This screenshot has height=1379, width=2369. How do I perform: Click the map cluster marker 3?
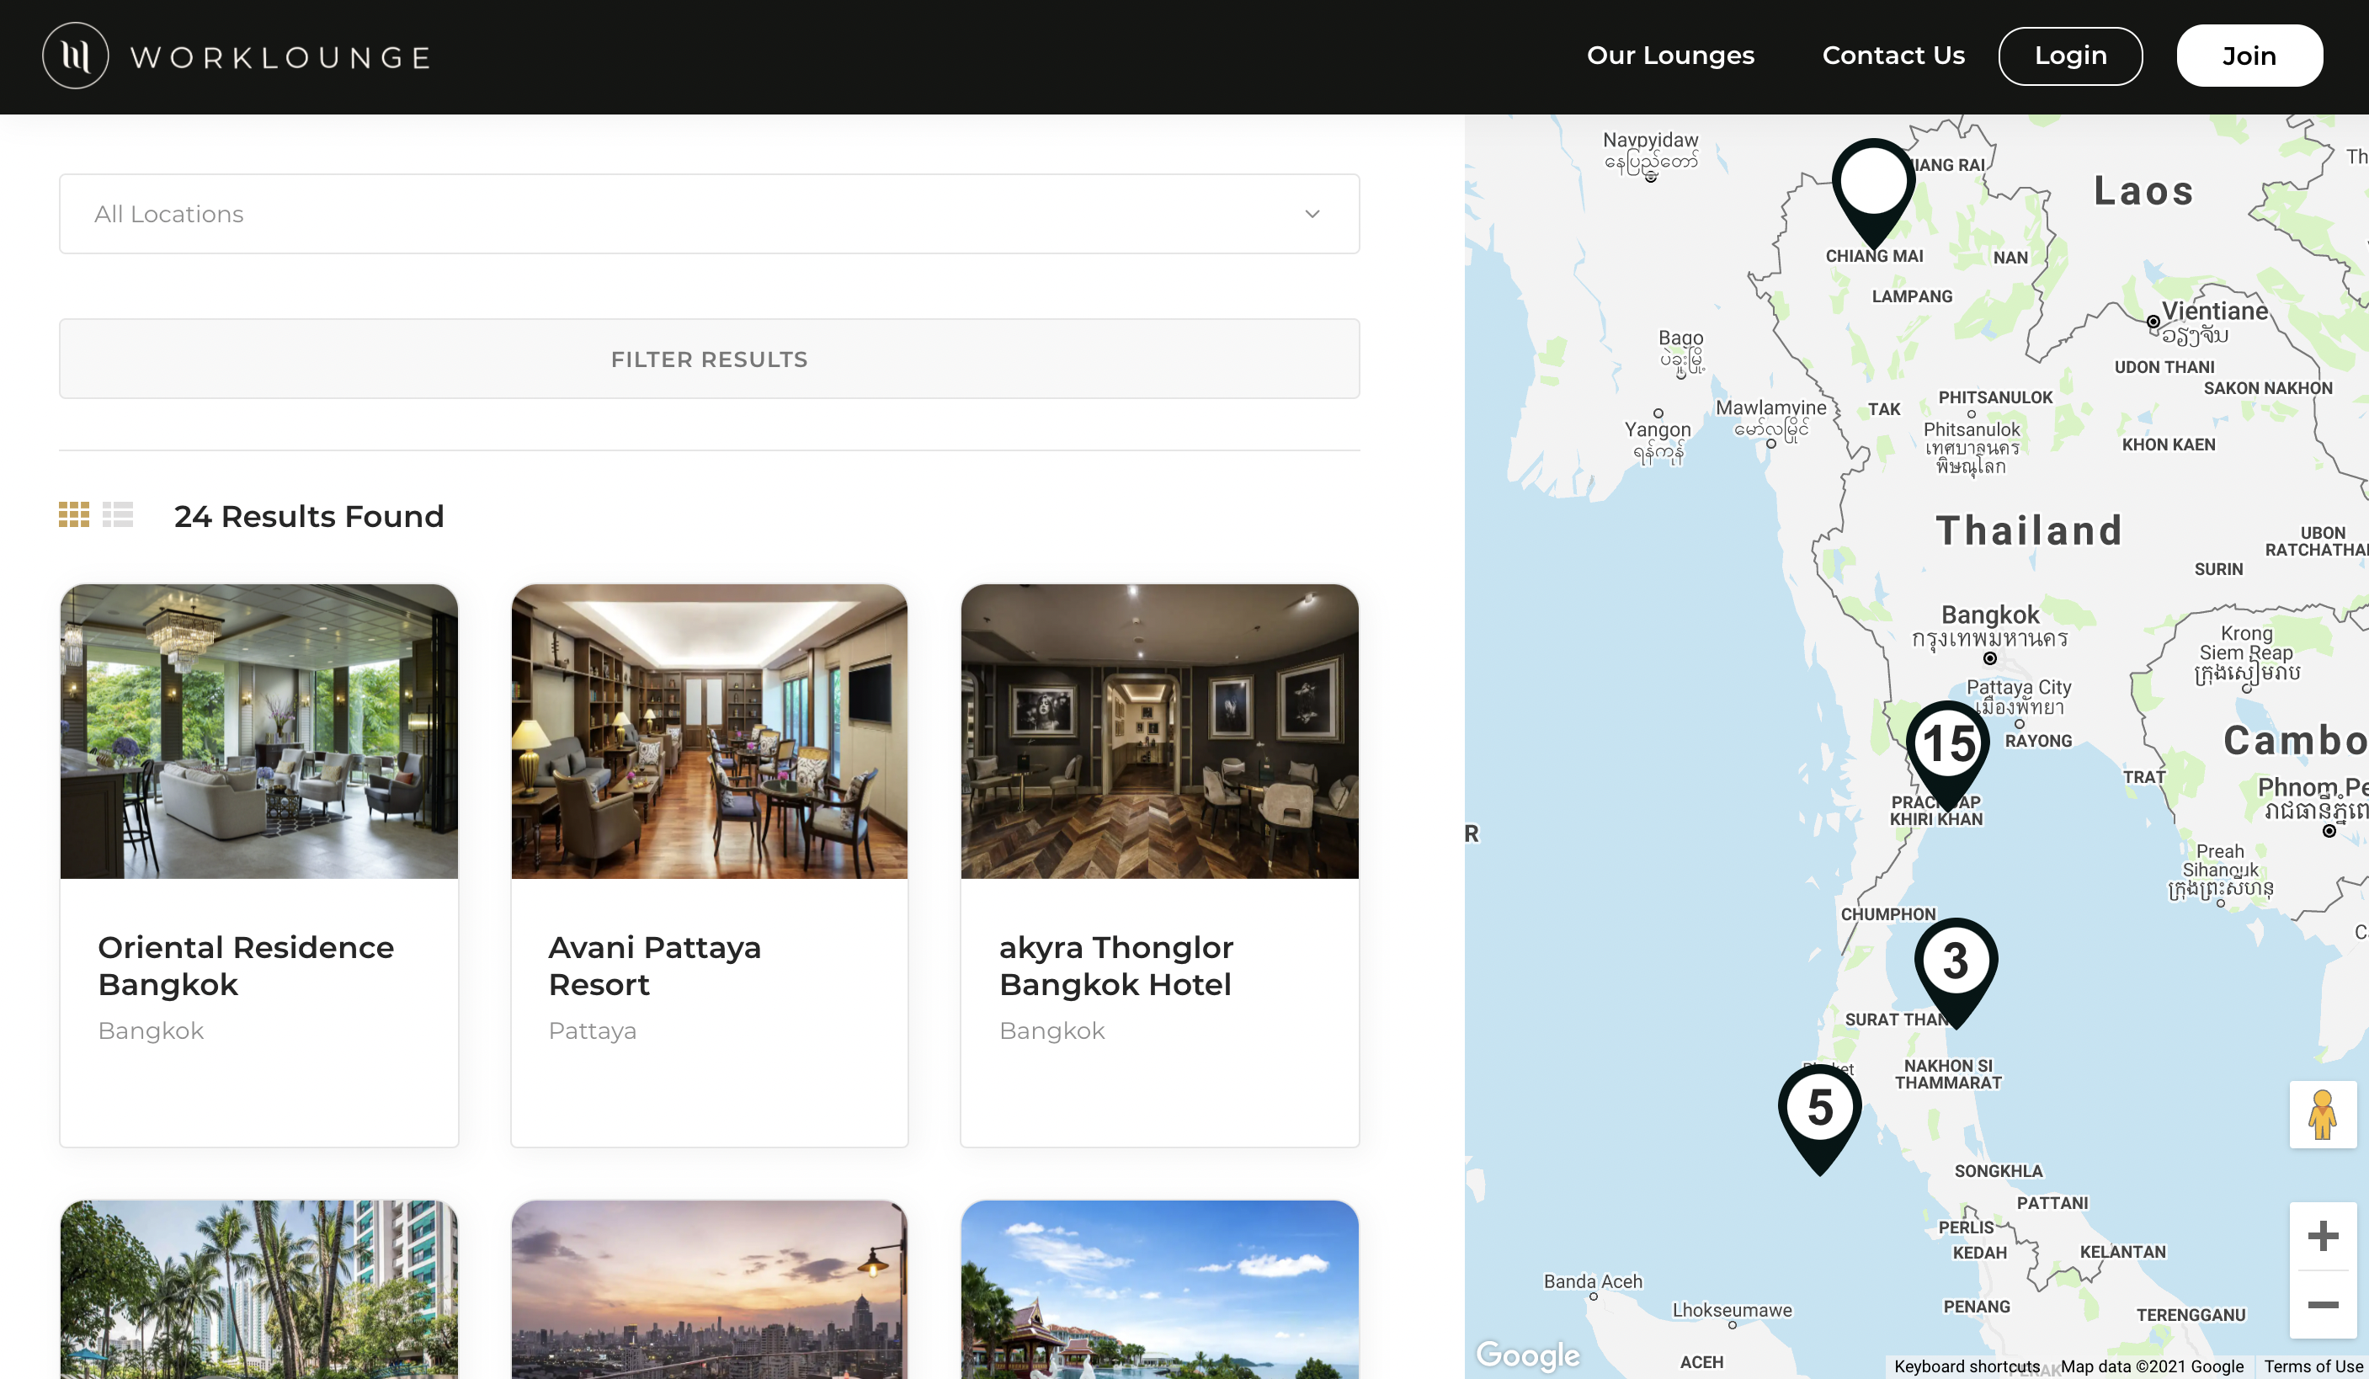pyautogui.click(x=1956, y=973)
